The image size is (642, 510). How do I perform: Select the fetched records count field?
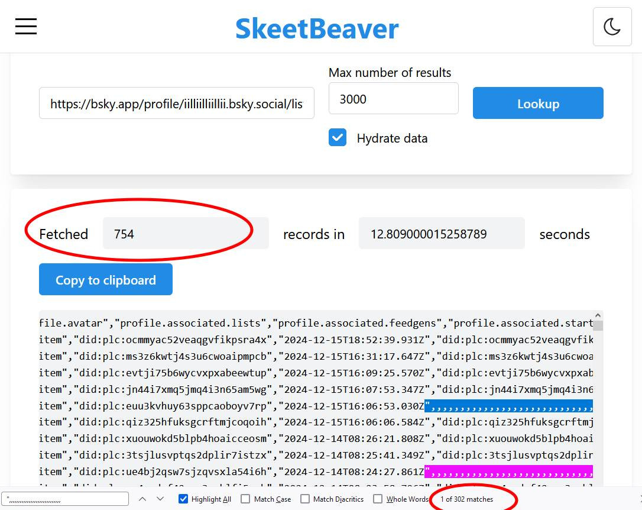186,234
